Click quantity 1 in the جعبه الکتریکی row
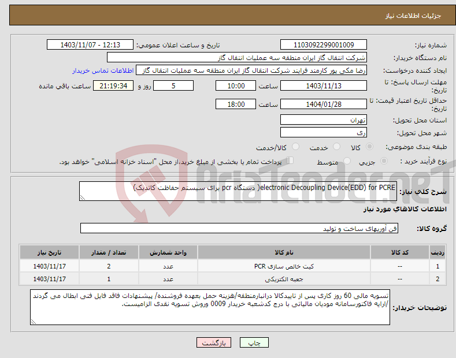The image size is (456, 358). [x=109, y=279]
